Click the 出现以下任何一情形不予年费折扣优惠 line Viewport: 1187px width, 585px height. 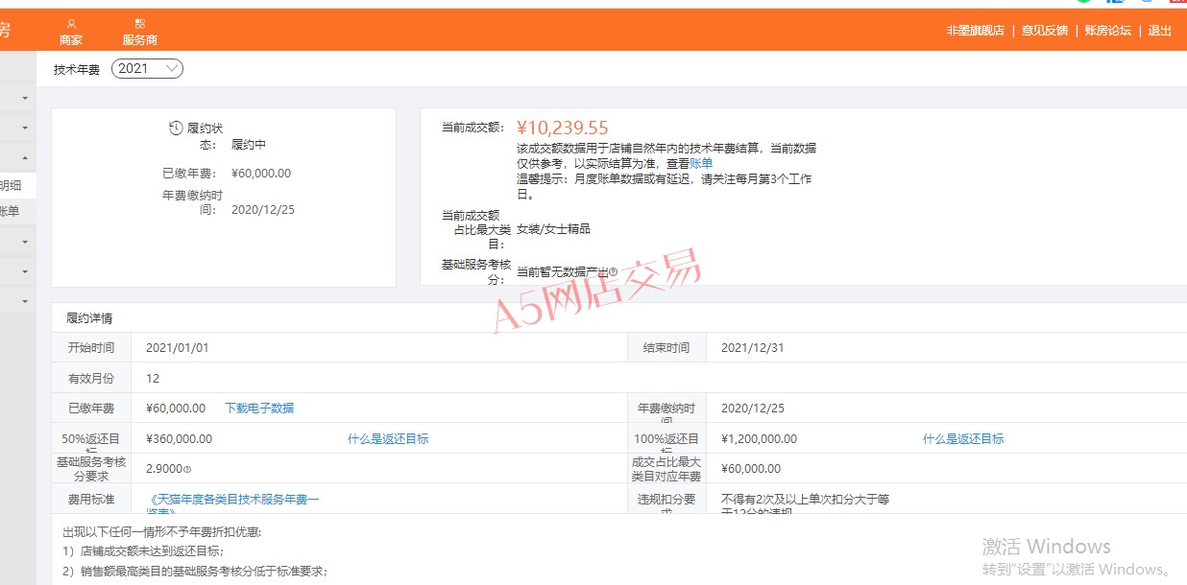pyautogui.click(x=162, y=531)
